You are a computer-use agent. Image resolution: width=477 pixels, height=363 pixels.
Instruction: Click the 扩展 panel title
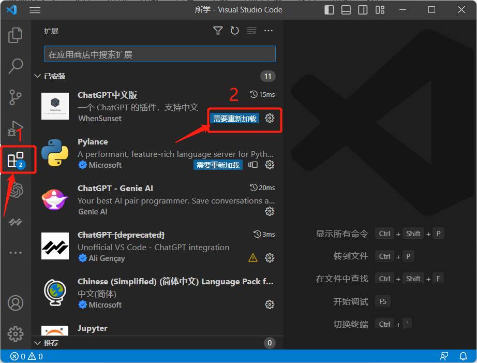pos(51,31)
